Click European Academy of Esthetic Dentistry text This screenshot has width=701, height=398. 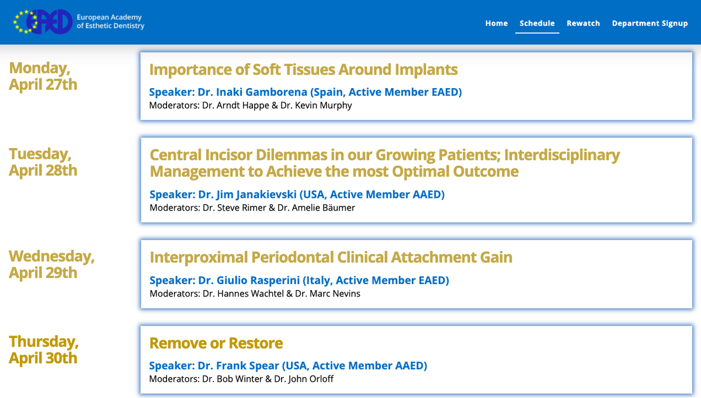point(110,22)
